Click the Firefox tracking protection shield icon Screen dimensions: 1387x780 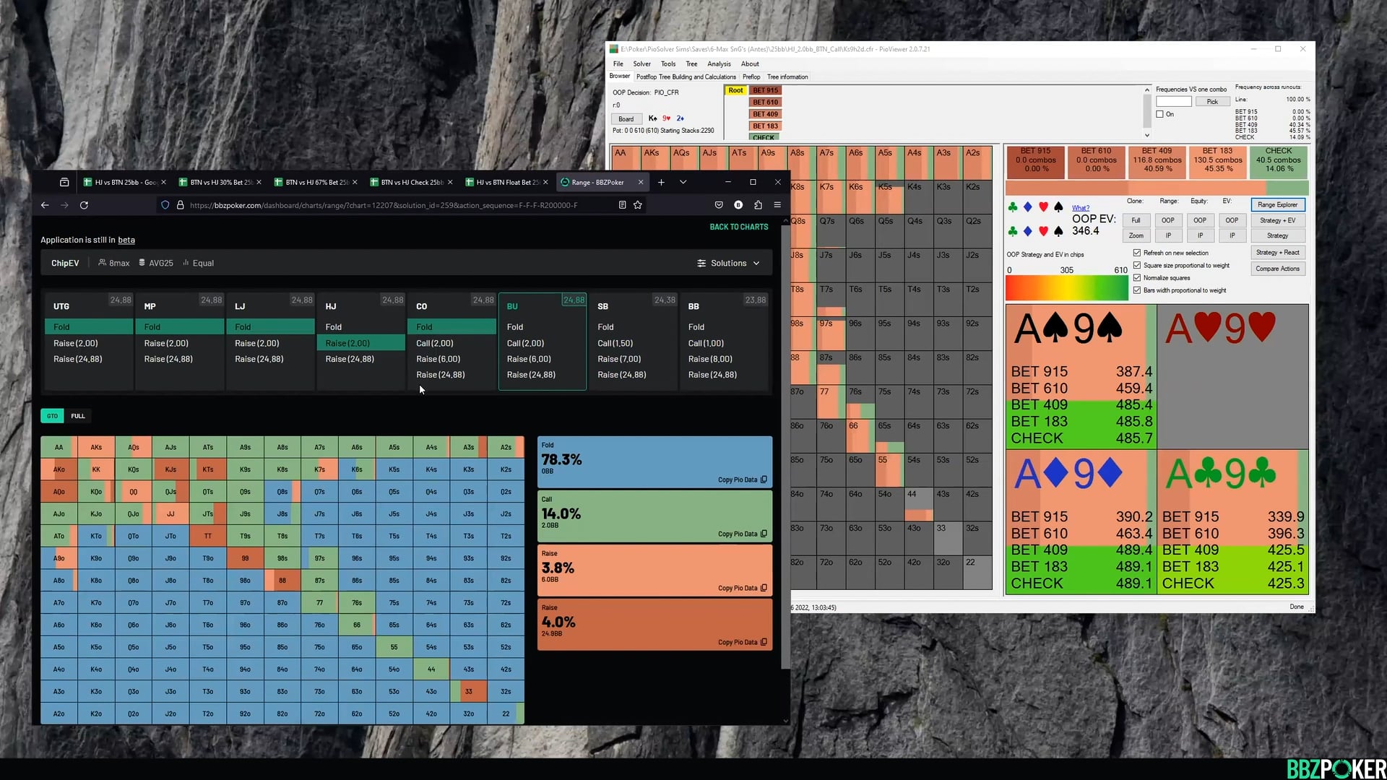pyautogui.click(x=165, y=205)
